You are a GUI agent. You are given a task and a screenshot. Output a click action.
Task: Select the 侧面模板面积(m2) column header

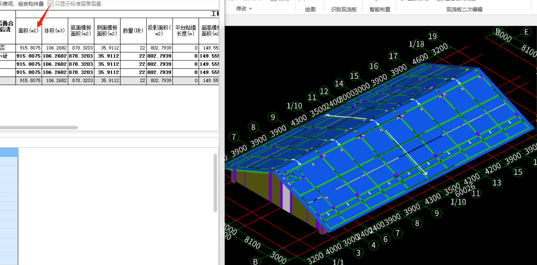(x=107, y=31)
